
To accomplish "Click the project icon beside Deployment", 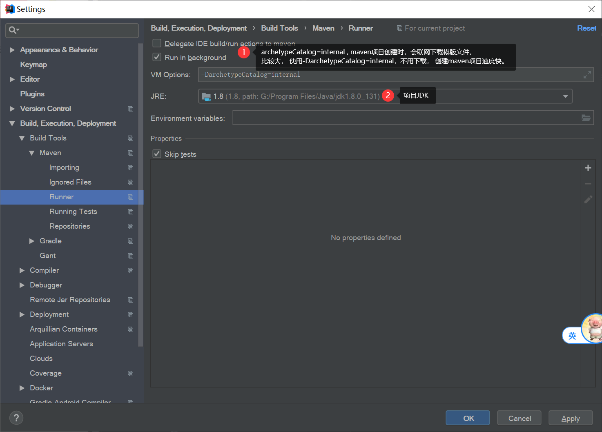I will coord(131,314).
